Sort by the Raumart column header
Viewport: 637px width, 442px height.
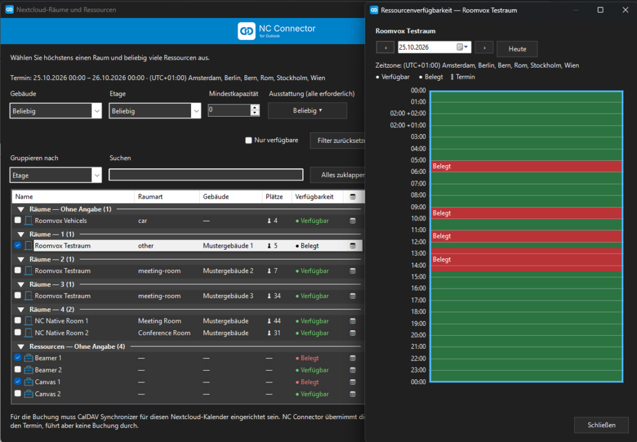pos(167,197)
